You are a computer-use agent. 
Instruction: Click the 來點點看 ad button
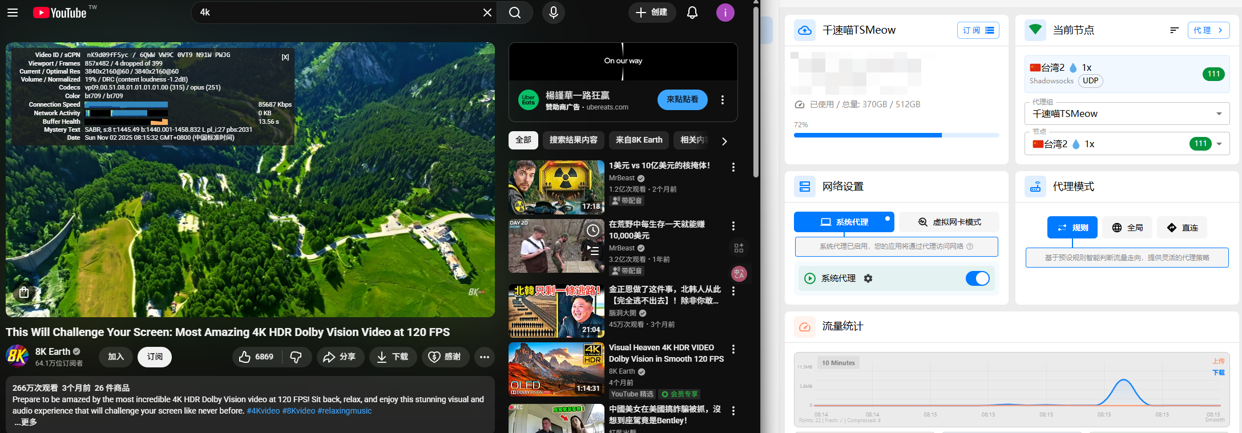pyautogui.click(x=682, y=100)
